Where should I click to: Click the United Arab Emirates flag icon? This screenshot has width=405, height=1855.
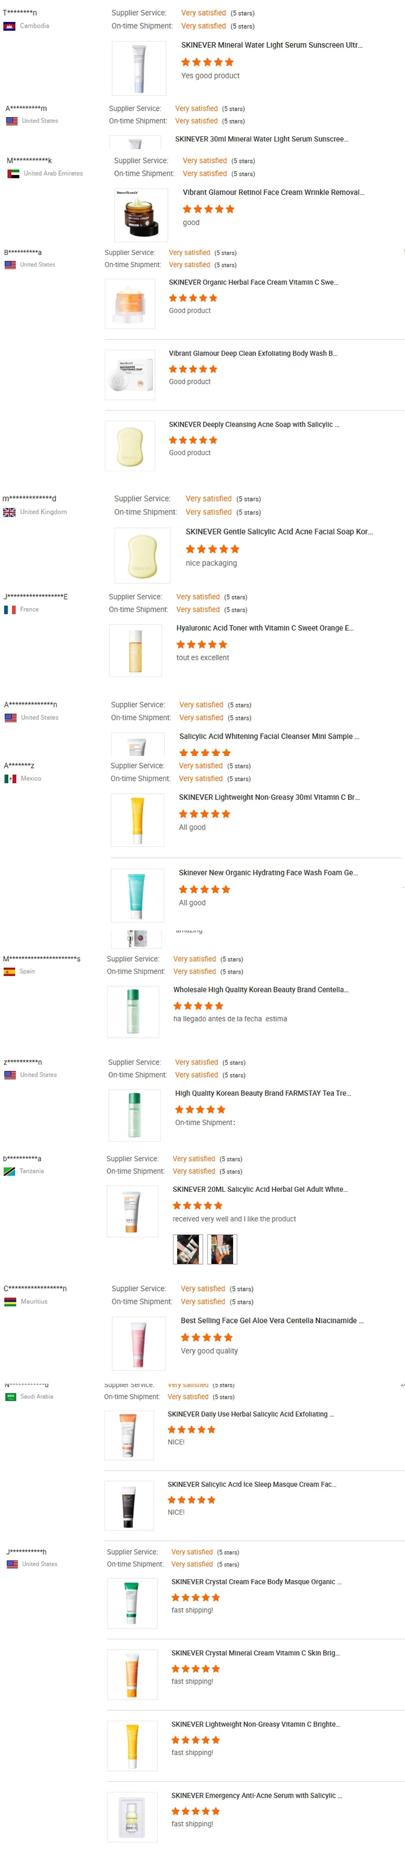tap(13, 173)
